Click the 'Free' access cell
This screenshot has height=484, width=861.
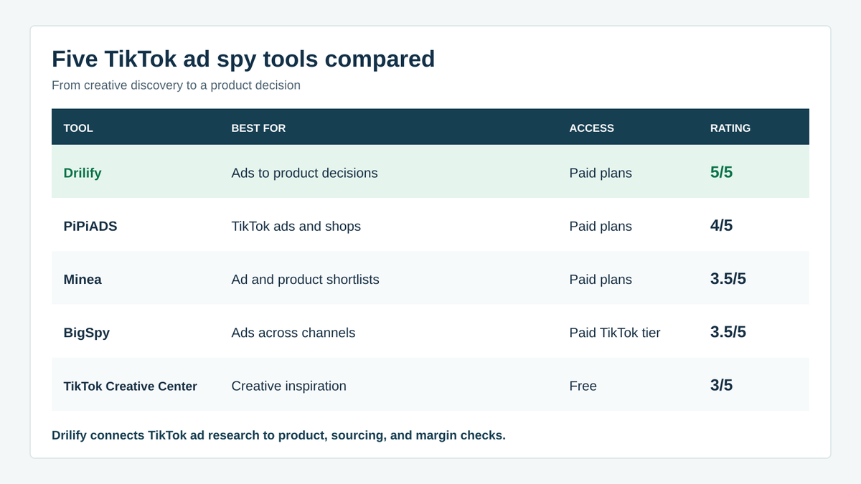[x=583, y=385]
